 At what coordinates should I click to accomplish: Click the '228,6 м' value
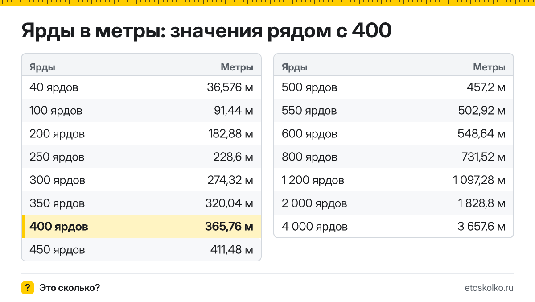point(233,157)
